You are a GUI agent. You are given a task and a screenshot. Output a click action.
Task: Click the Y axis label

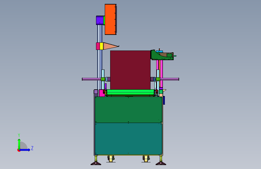(19, 135)
